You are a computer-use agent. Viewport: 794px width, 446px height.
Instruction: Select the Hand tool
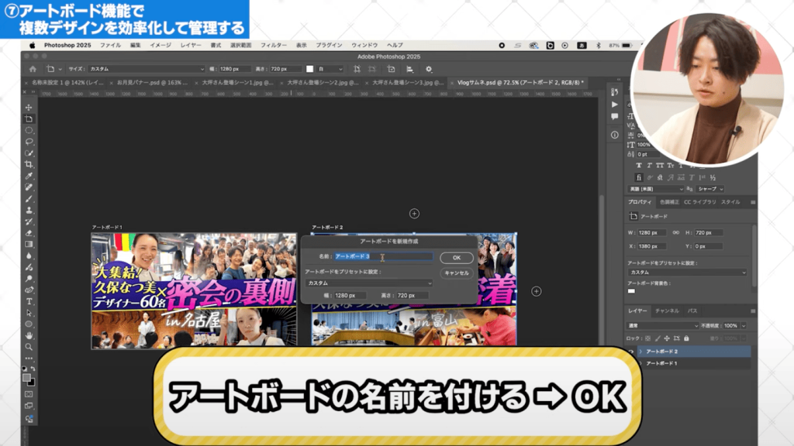coord(29,336)
